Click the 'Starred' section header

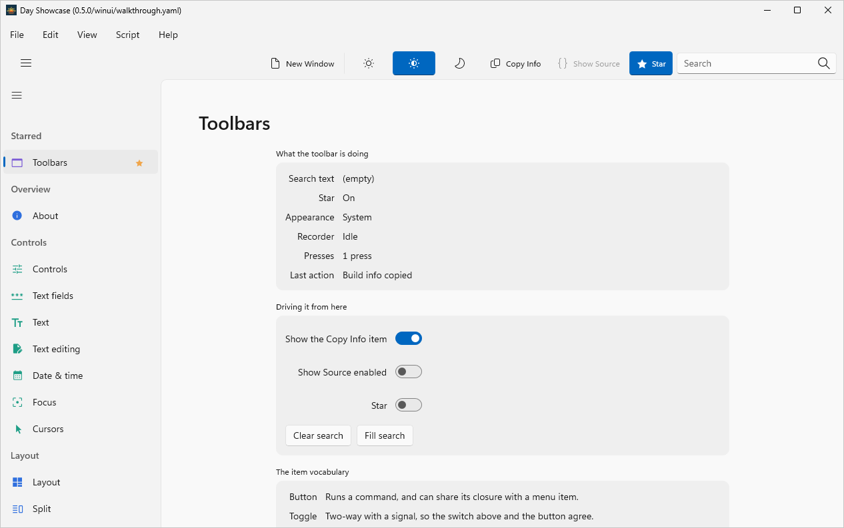click(26, 136)
